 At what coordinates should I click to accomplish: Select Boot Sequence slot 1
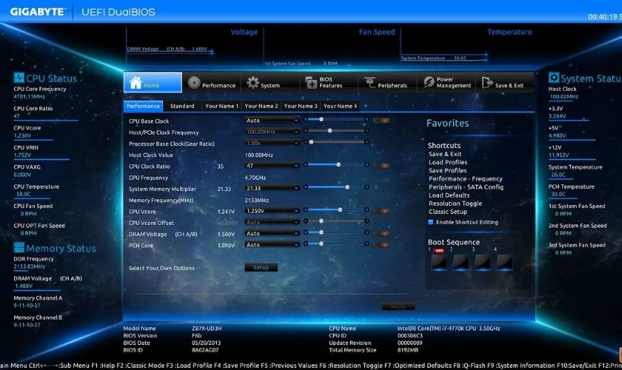click(438, 262)
